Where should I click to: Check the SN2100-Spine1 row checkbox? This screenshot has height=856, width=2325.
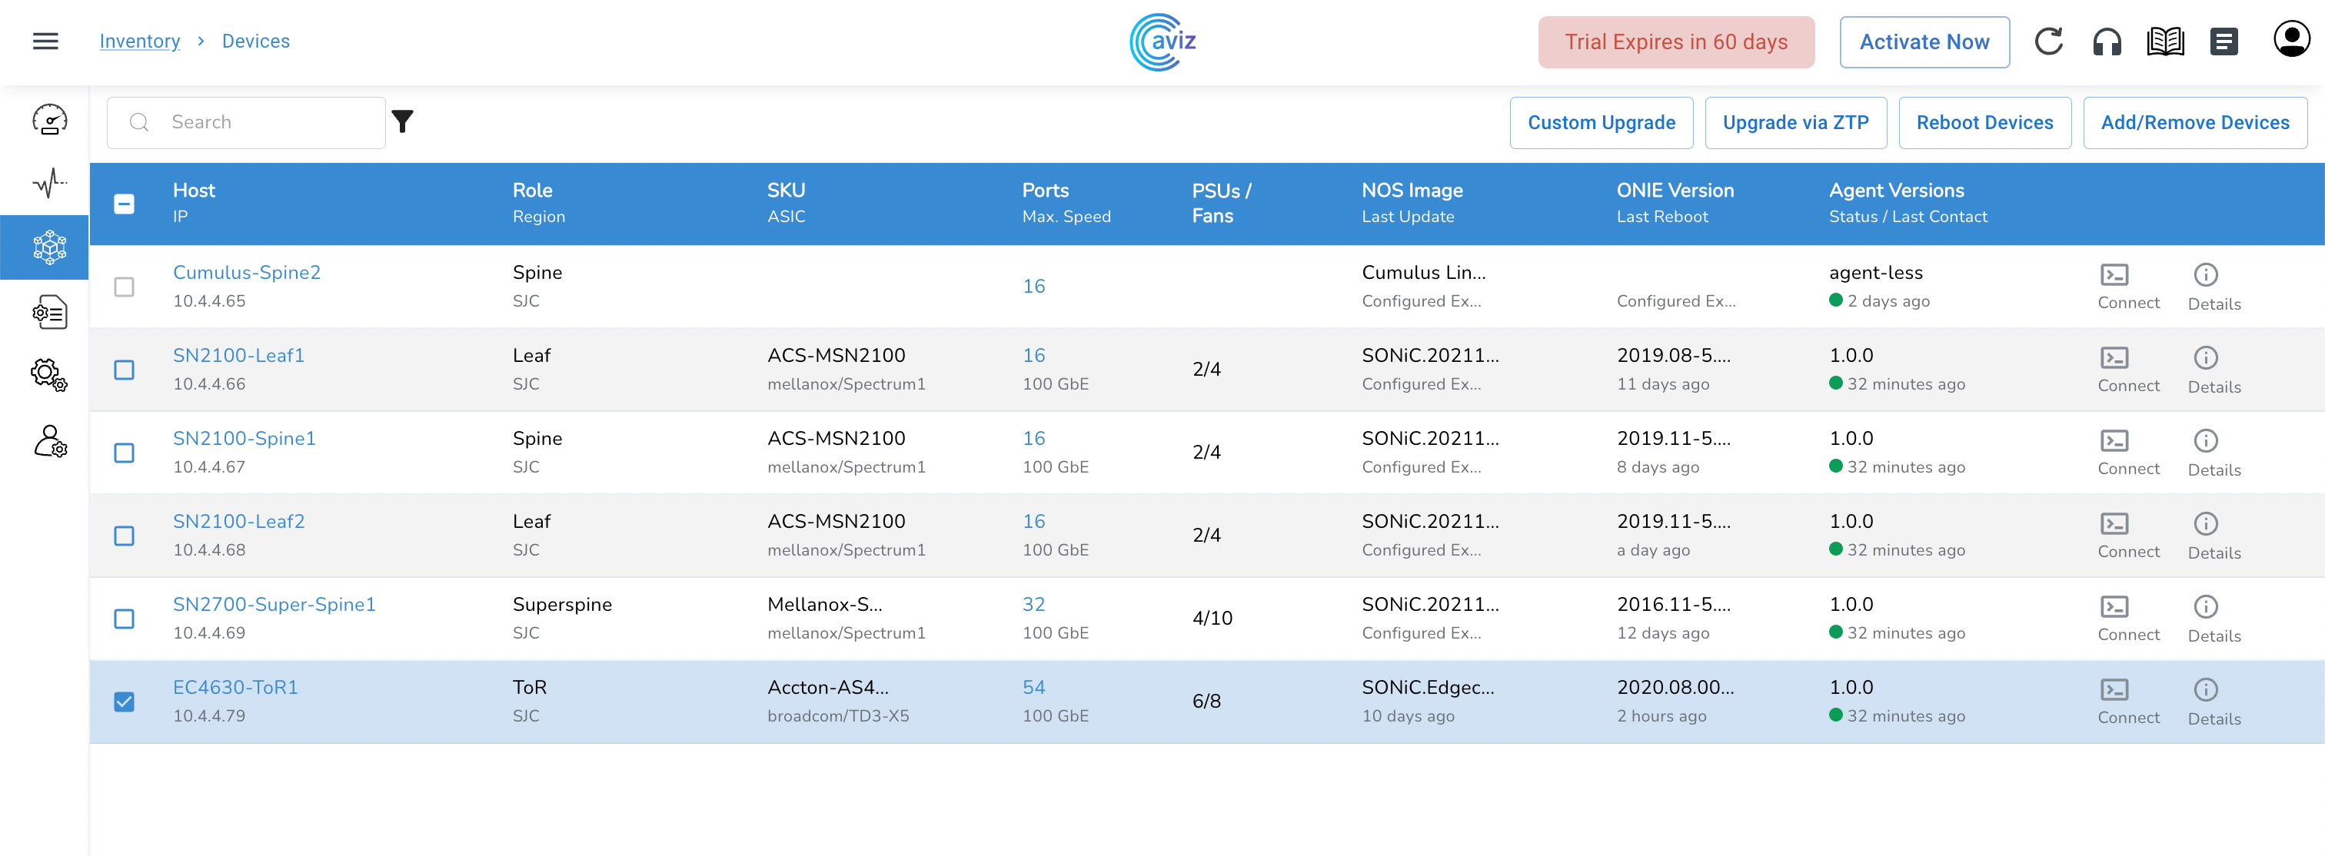(125, 453)
